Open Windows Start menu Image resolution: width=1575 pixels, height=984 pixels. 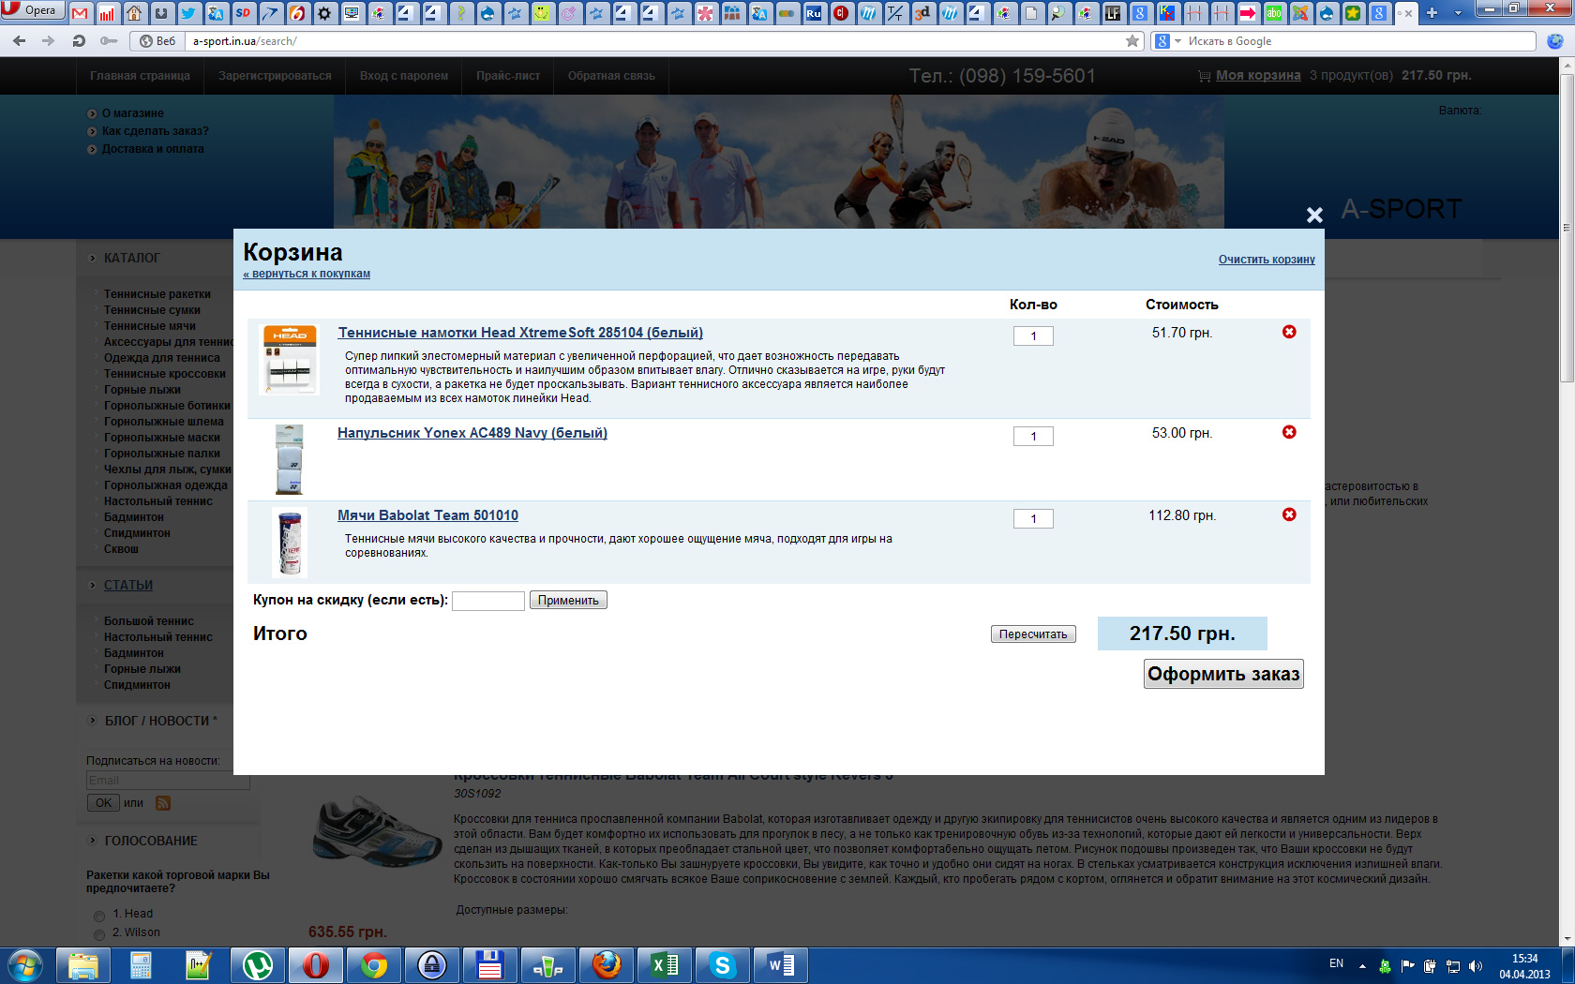click(25, 965)
